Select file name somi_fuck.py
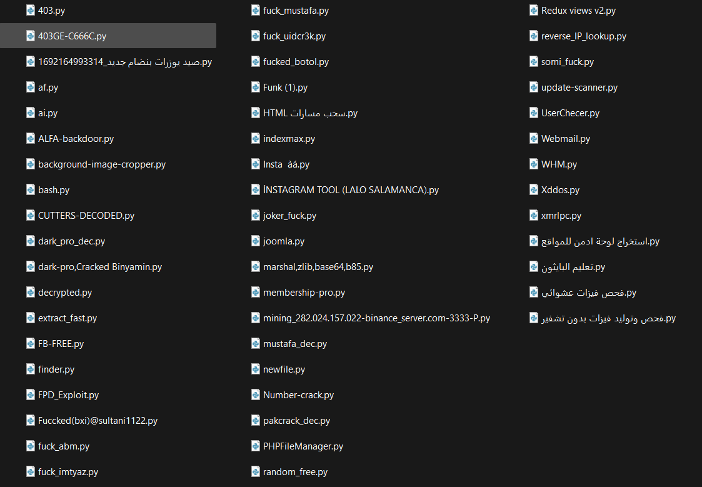Viewport: 702px width, 487px height. click(567, 62)
